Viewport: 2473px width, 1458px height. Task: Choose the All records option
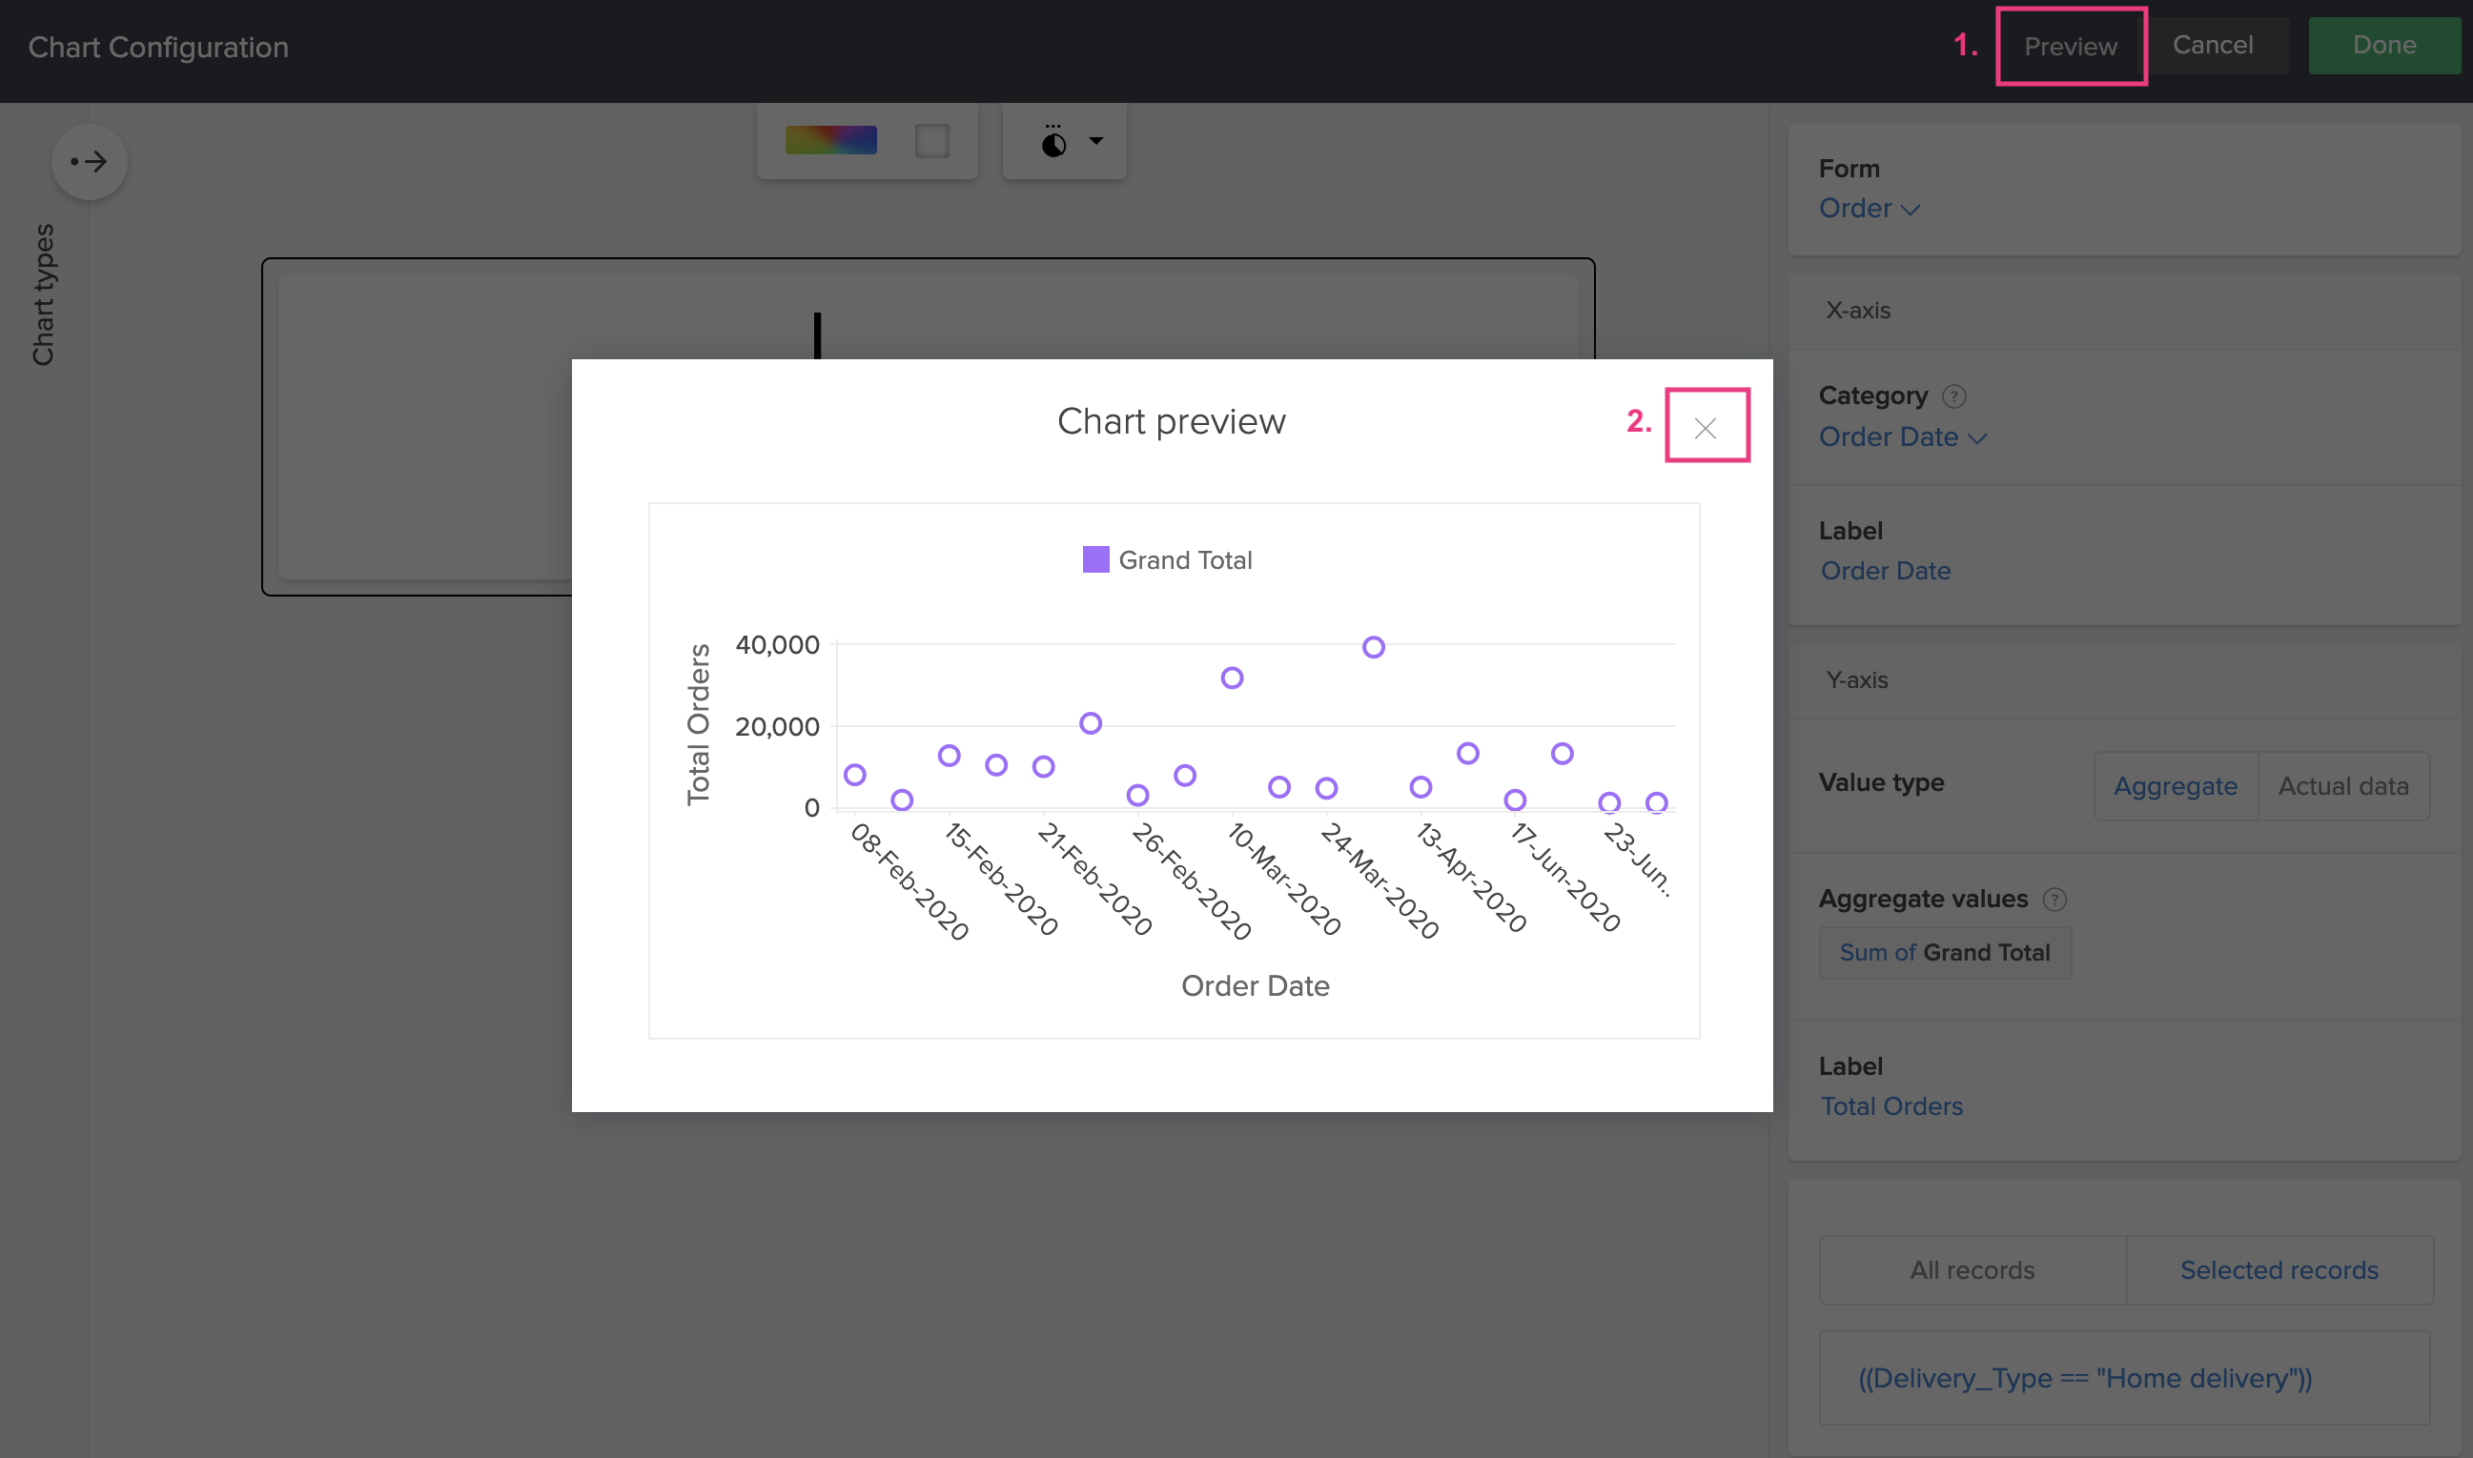pos(1972,1270)
